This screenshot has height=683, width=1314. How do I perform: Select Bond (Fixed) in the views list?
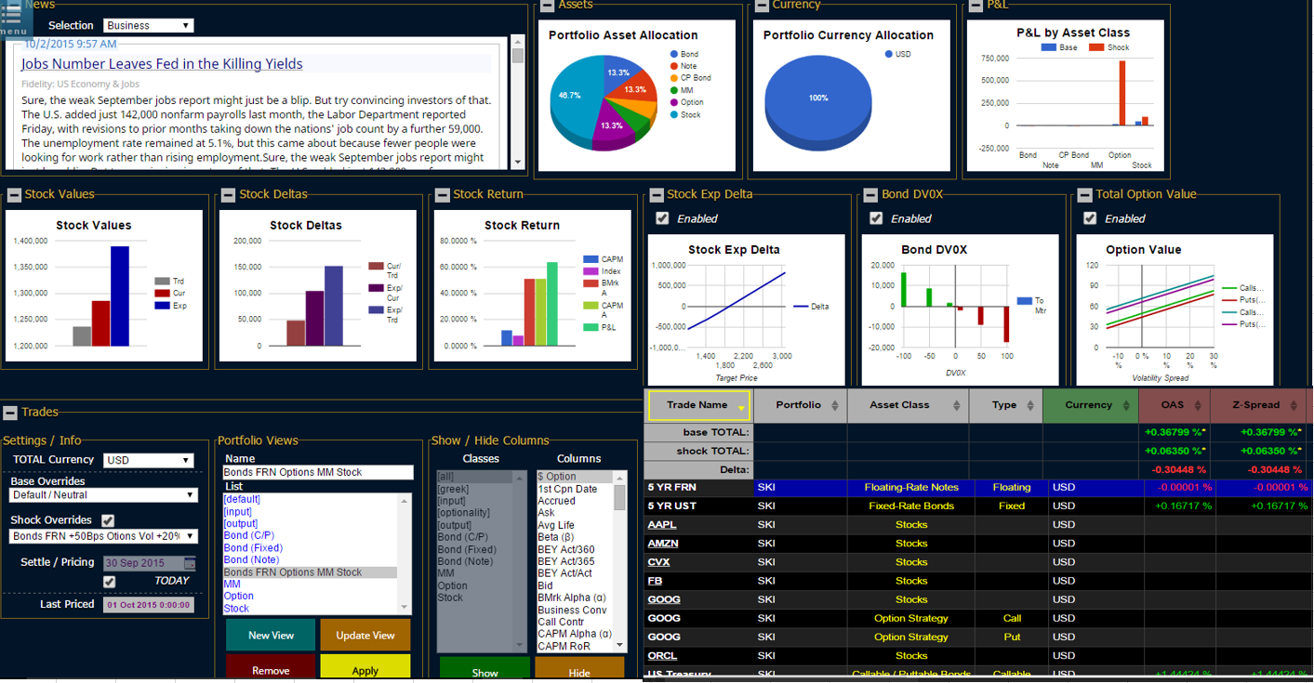pos(253,548)
